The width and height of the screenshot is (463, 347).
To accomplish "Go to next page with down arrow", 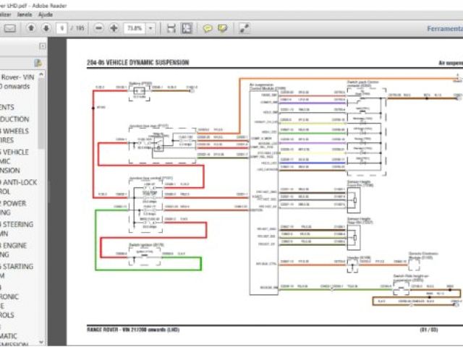I will 46,28.
